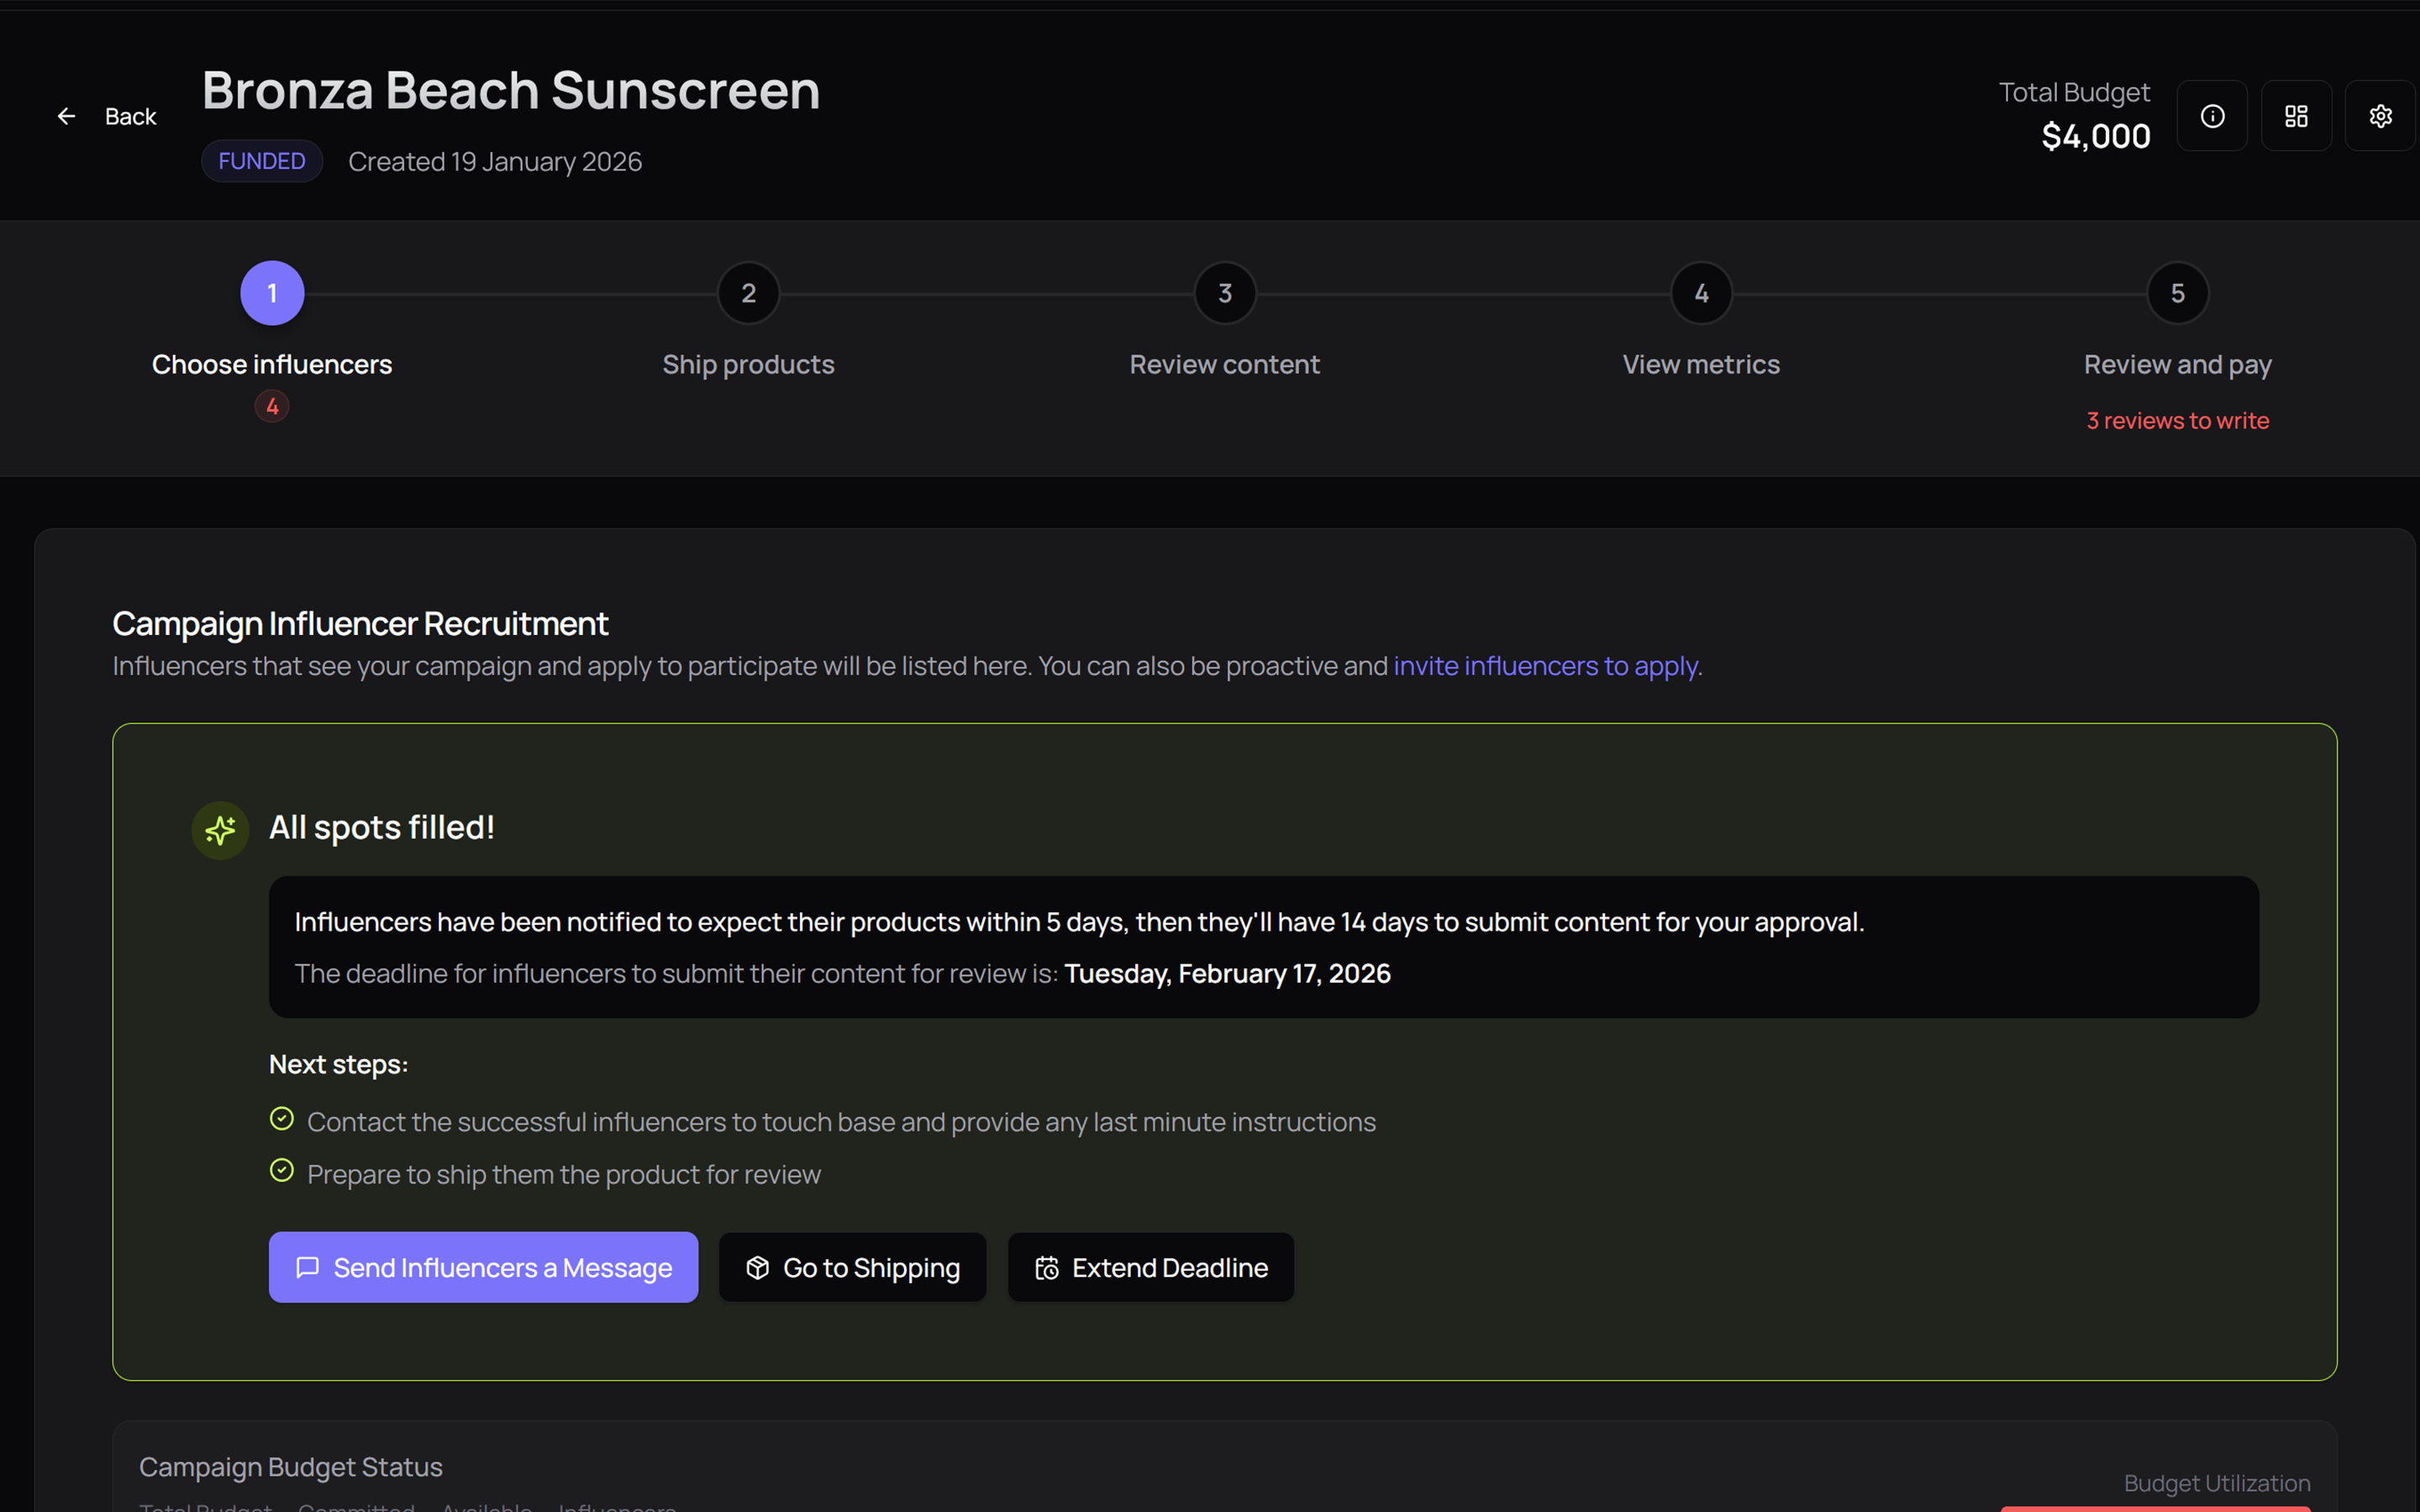Image resolution: width=2420 pixels, height=1512 pixels.
Task: Select step 2 Ship products
Action: click(748, 292)
